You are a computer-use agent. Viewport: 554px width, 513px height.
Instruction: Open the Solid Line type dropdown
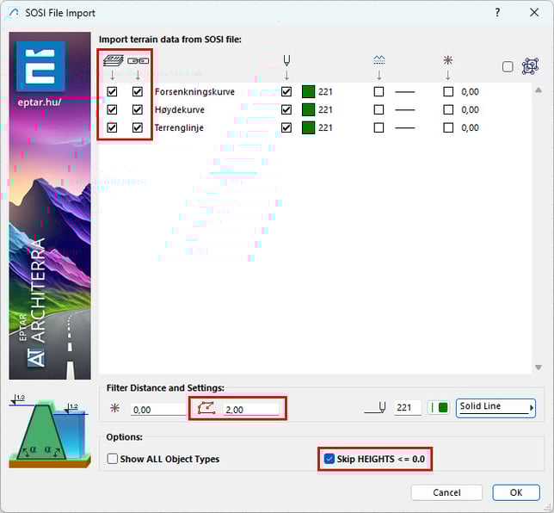[x=496, y=407]
